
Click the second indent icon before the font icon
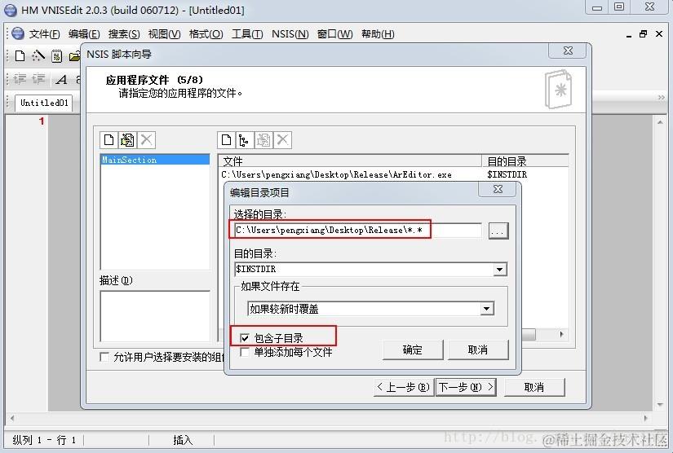coord(38,79)
